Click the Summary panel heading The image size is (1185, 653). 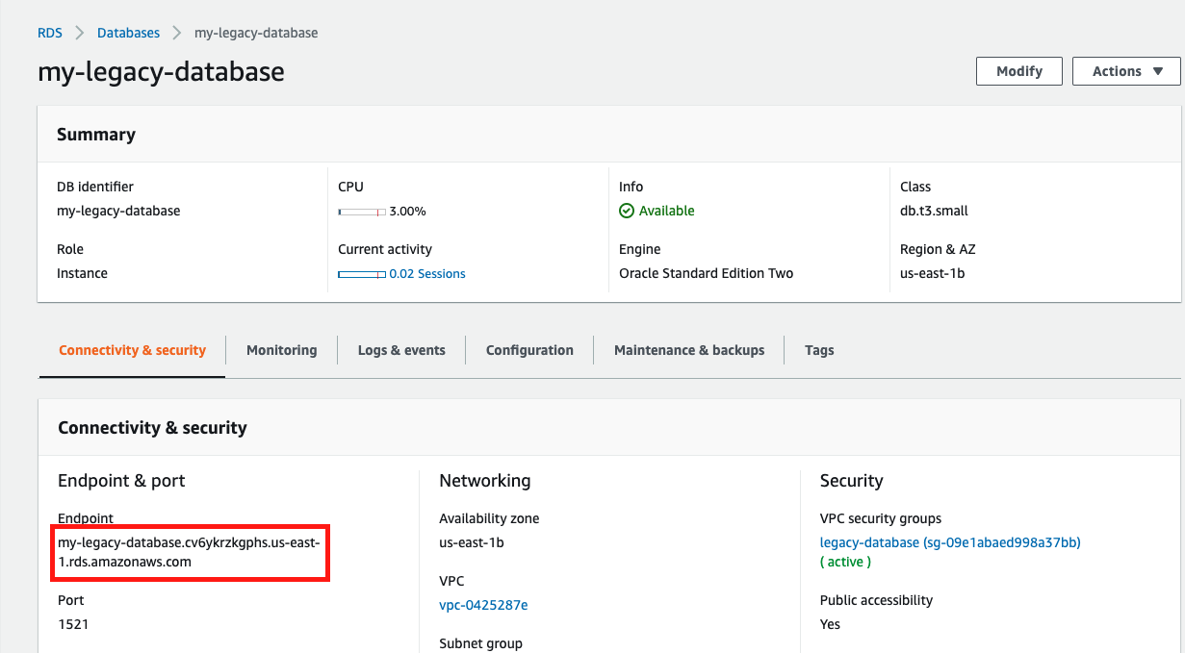tap(96, 135)
